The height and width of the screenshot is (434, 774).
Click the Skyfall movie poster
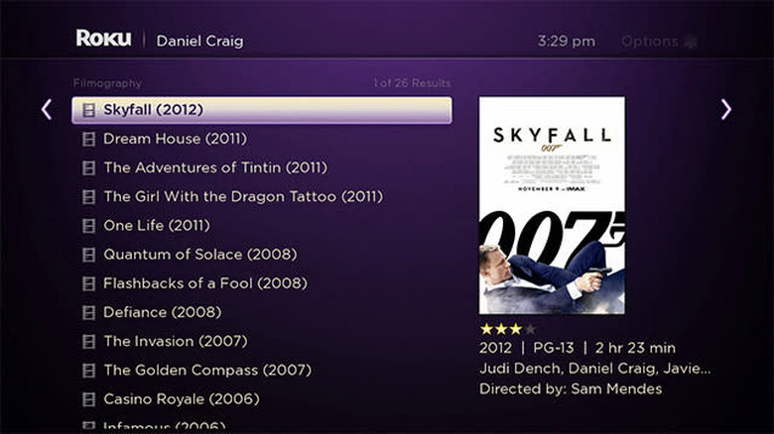(552, 205)
